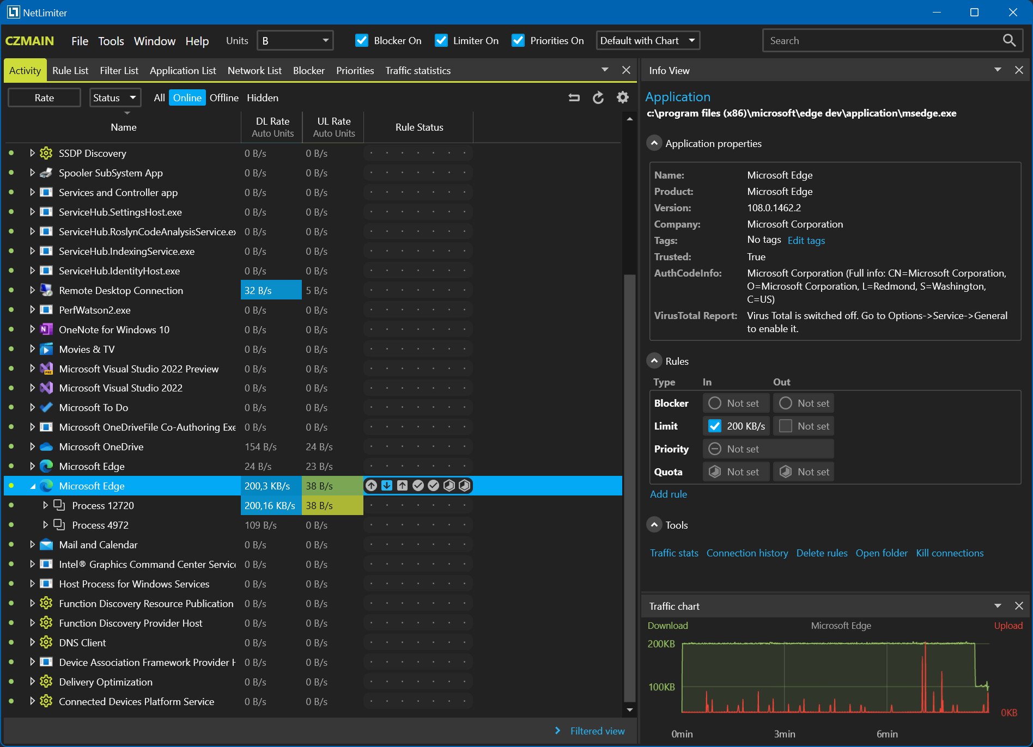
Task: Open the Units dropdown
Action: [x=295, y=40]
